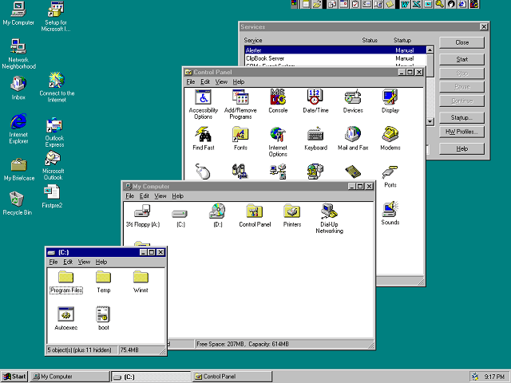The width and height of the screenshot is (511, 383).
Task: Open View menu in the (C:) window
Action: click(x=84, y=263)
